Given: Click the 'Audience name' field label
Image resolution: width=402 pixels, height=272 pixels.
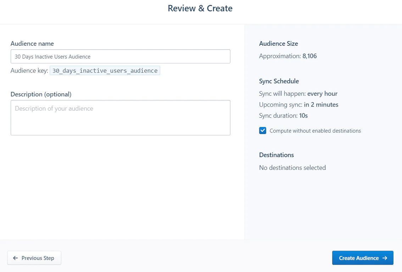Looking at the screenshot, I should pos(32,44).
